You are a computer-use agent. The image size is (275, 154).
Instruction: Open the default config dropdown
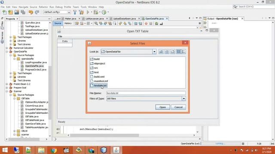click(57, 12)
